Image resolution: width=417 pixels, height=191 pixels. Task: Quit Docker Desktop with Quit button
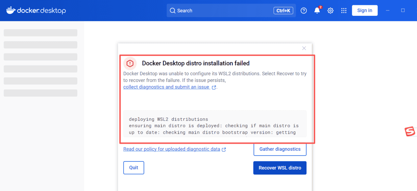(x=134, y=168)
